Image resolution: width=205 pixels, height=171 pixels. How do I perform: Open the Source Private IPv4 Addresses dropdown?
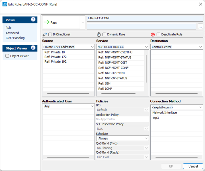tap(68, 47)
